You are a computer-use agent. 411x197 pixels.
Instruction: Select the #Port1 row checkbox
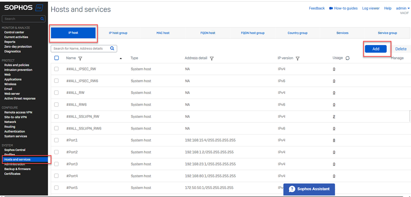click(x=56, y=140)
